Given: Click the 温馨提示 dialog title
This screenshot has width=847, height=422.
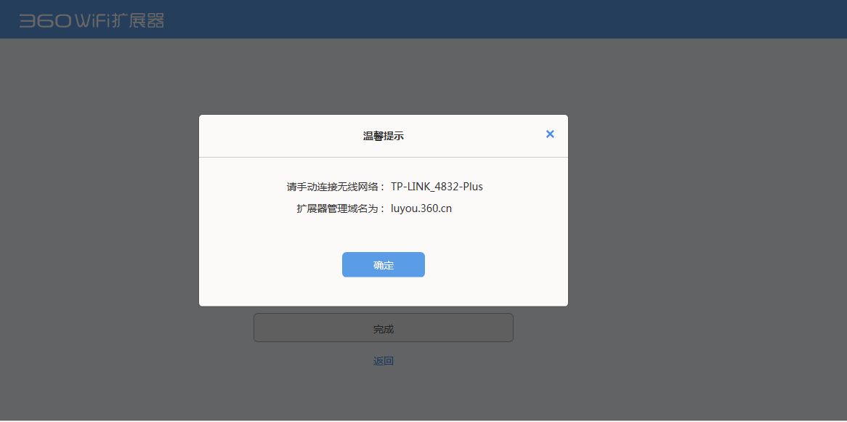Looking at the screenshot, I should 383,136.
